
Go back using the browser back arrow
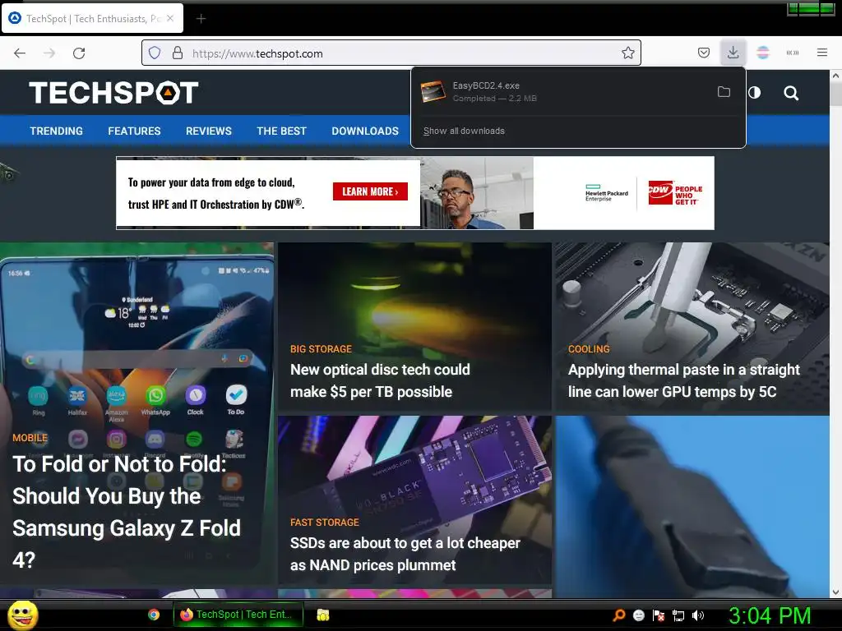pyautogui.click(x=20, y=53)
